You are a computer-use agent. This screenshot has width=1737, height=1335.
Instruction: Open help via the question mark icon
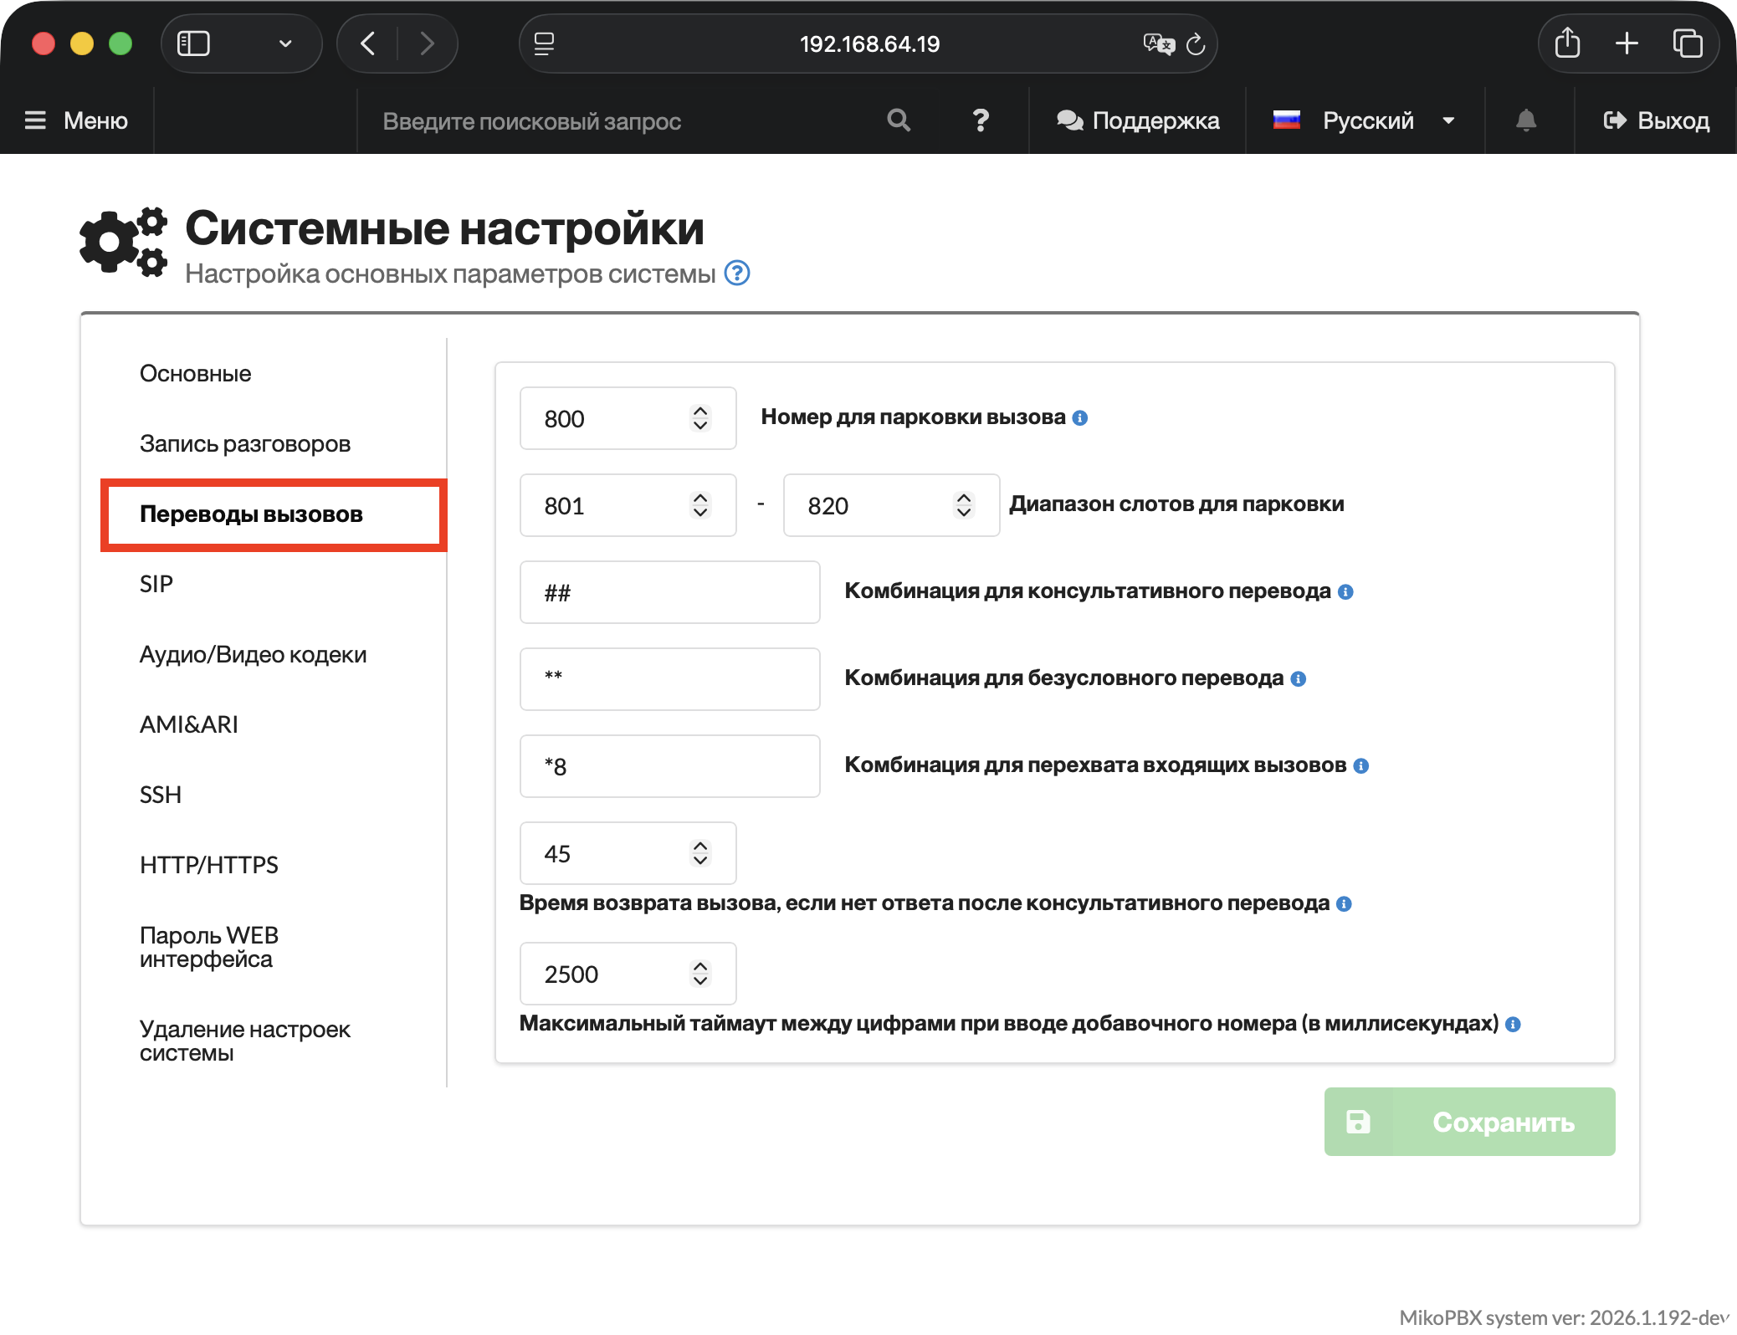click(x=981, y=120)
